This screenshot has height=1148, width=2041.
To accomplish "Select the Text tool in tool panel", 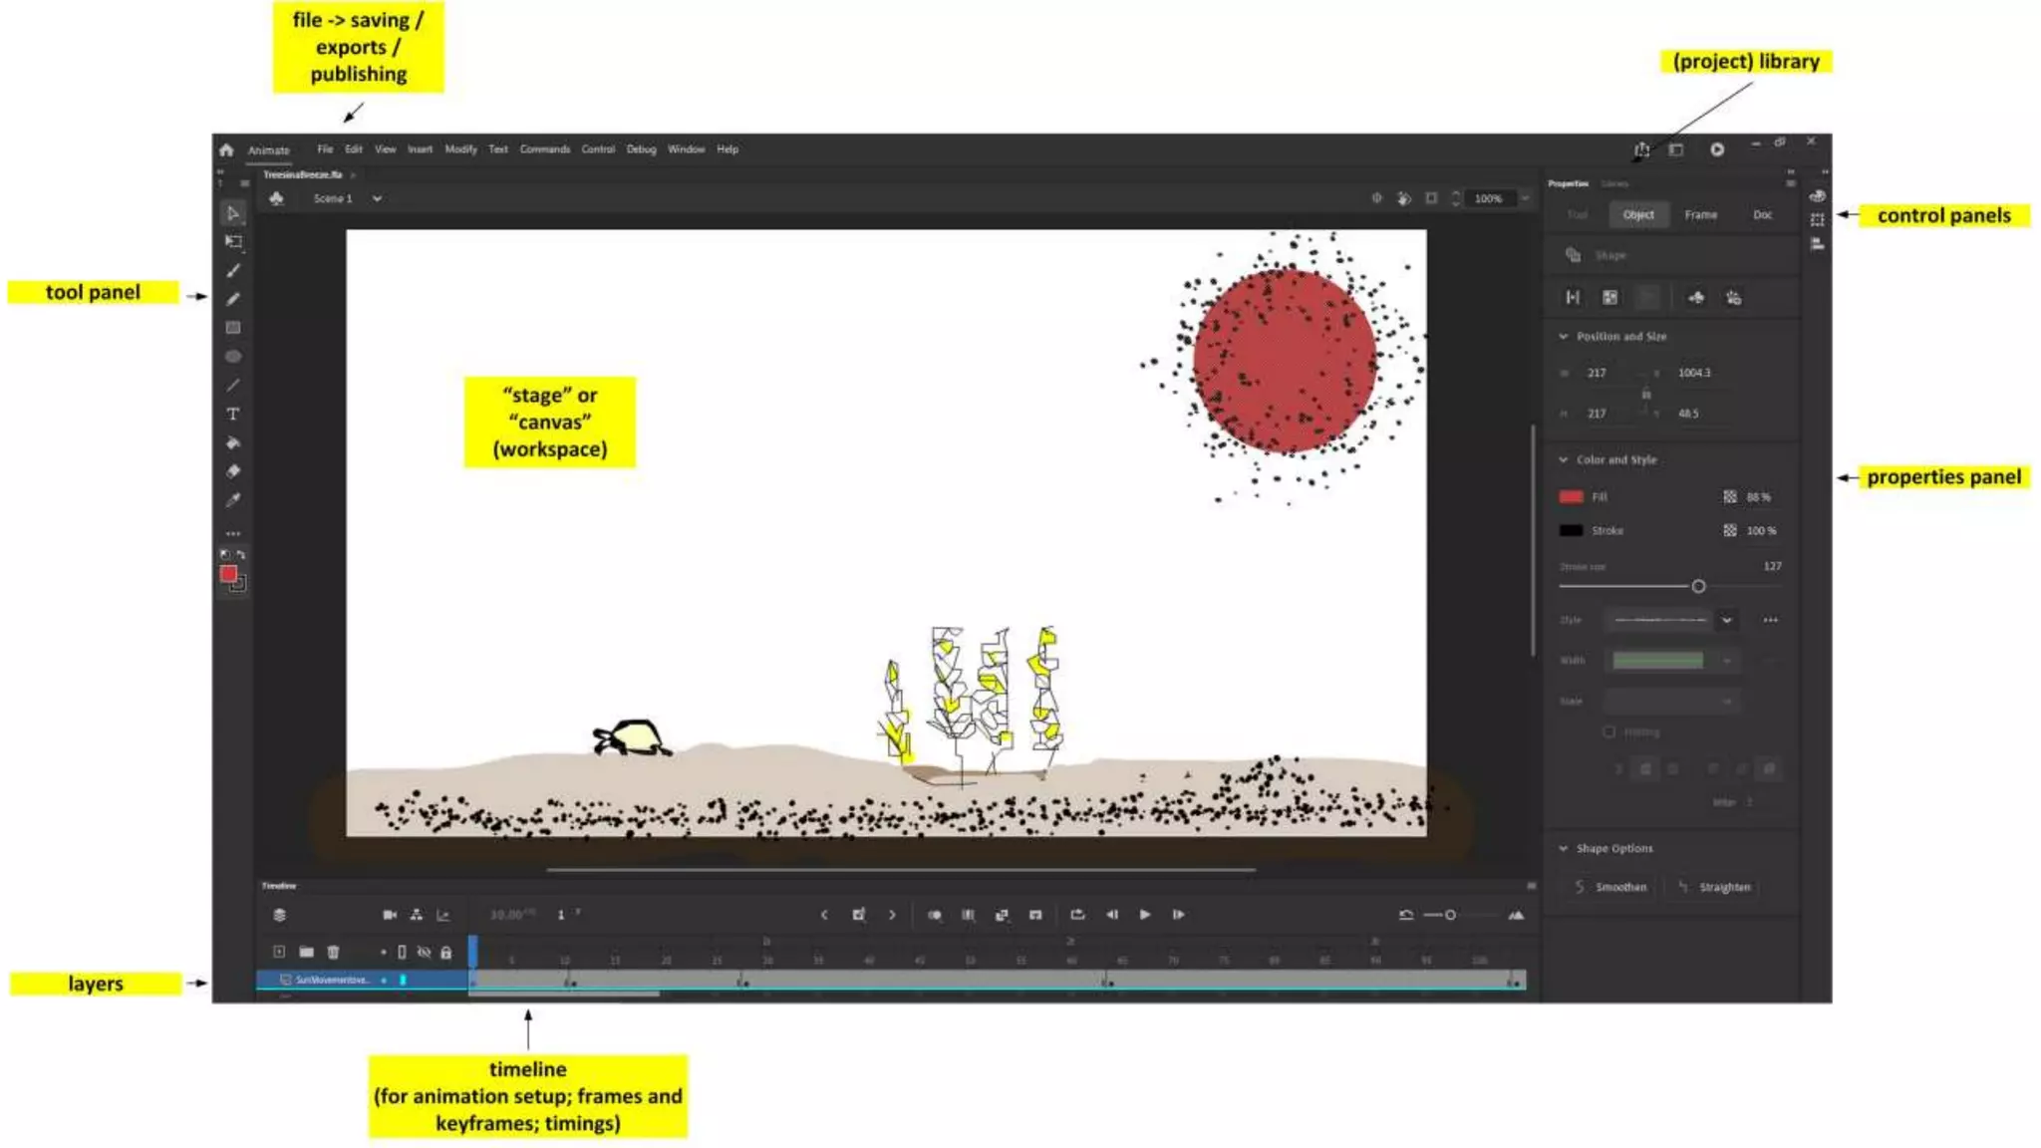I will coord(232,415).
